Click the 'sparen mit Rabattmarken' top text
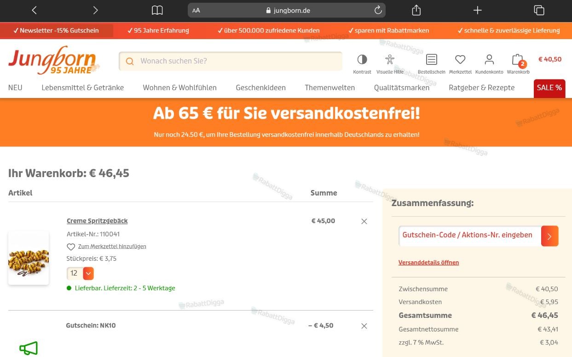Image resolution: width=572 pixels, height=357 pixels. pos(388,30)
